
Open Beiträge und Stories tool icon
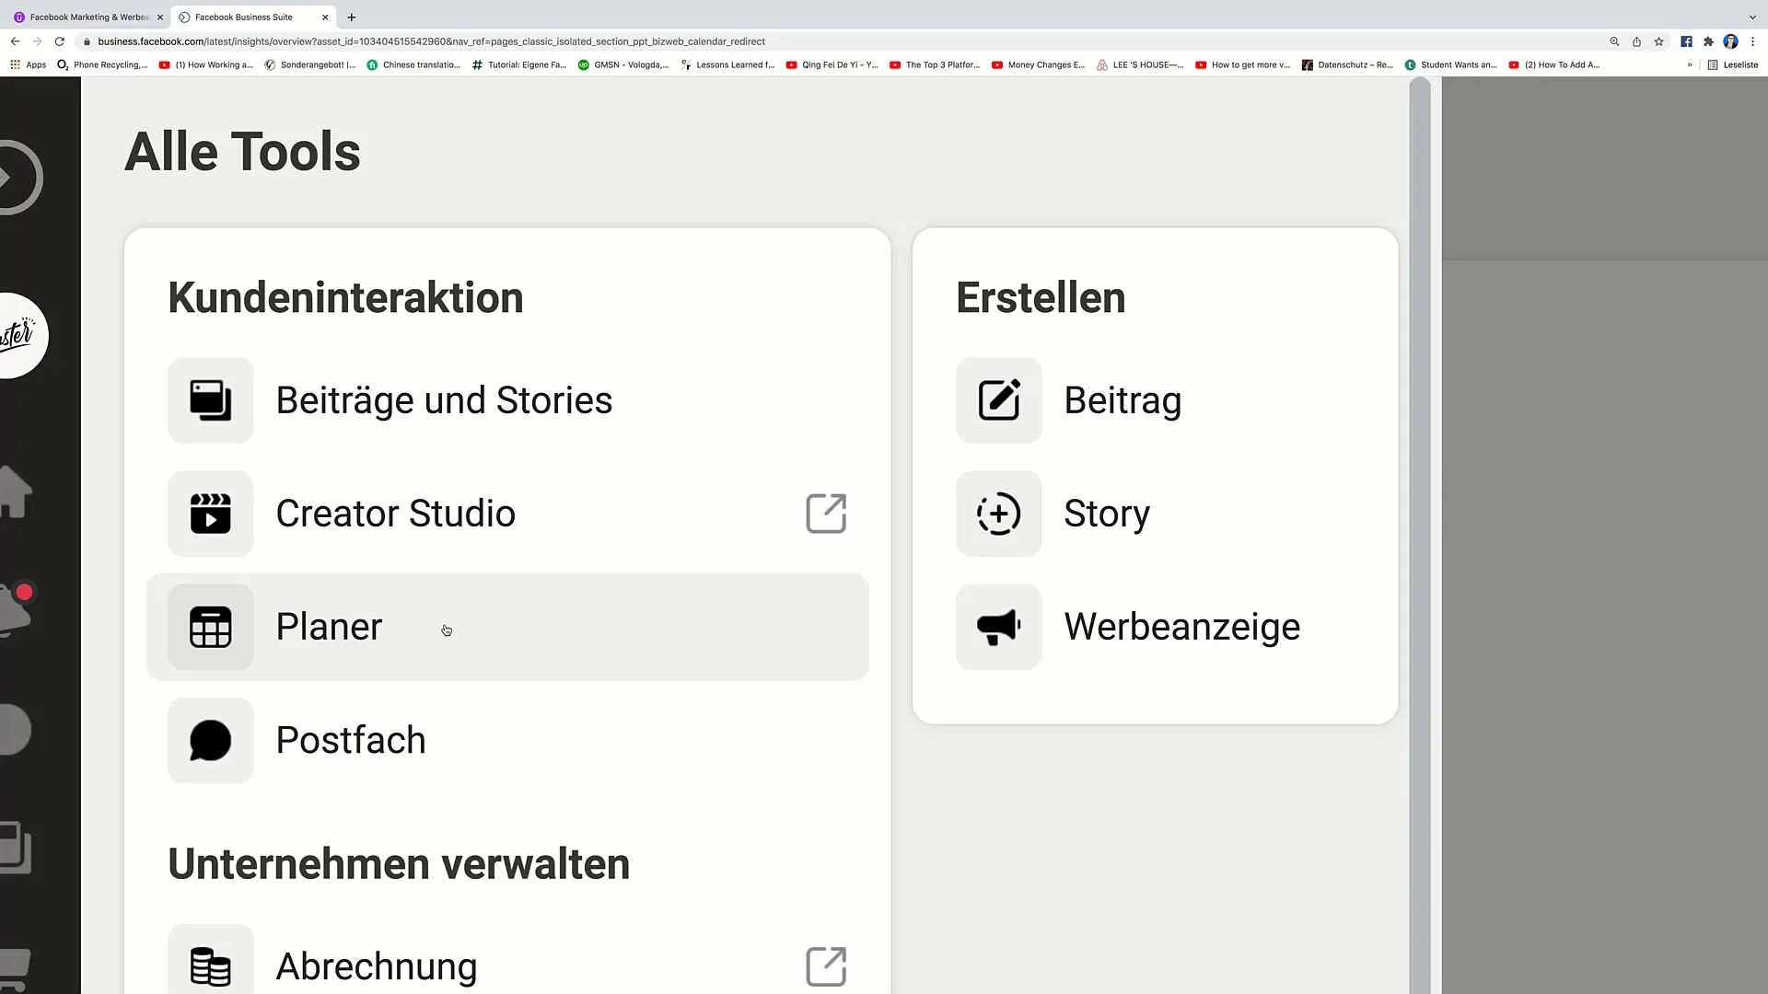210,400
